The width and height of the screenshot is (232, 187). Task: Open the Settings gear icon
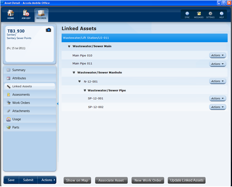(210, 14)
